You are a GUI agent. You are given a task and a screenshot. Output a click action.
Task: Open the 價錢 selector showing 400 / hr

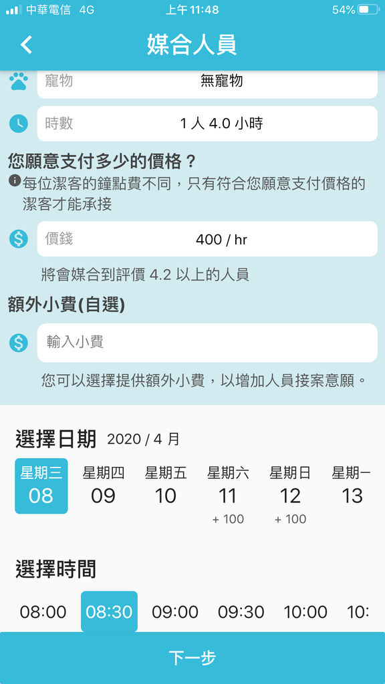click(x=207, y=239)
